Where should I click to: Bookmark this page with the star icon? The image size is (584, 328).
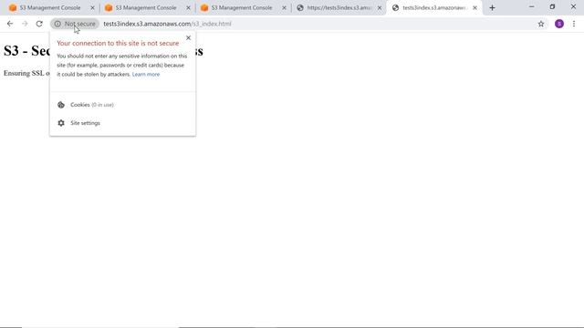pos(541,24)
